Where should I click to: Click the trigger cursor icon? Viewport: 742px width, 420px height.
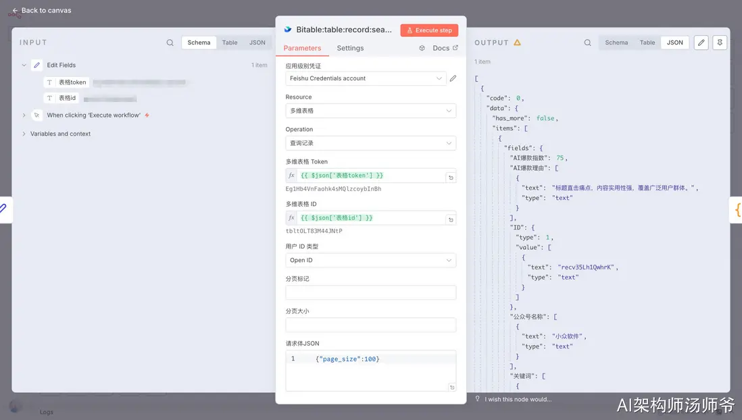point(37,115)
